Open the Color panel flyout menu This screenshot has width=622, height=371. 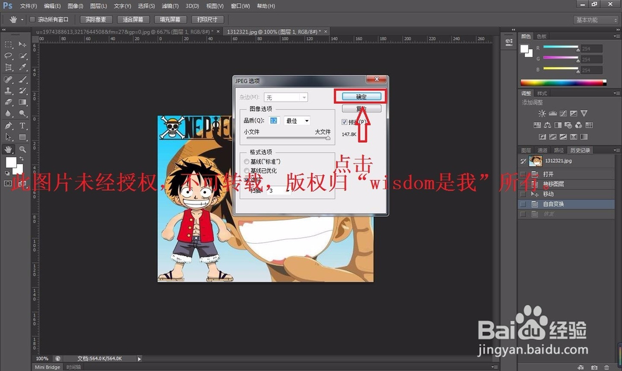tap(616, 36)
